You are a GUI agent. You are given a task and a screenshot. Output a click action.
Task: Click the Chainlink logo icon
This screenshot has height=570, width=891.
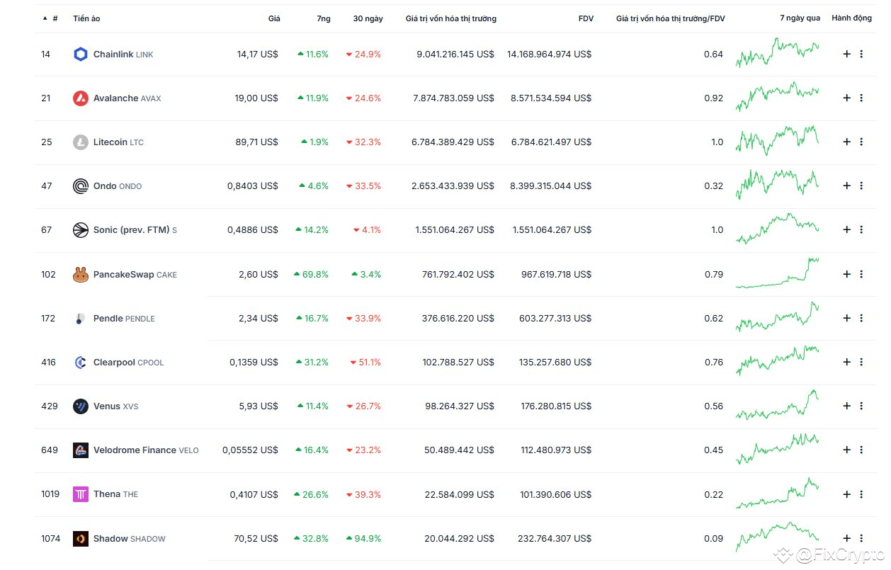pyautogui.click(x=80, y=54)
